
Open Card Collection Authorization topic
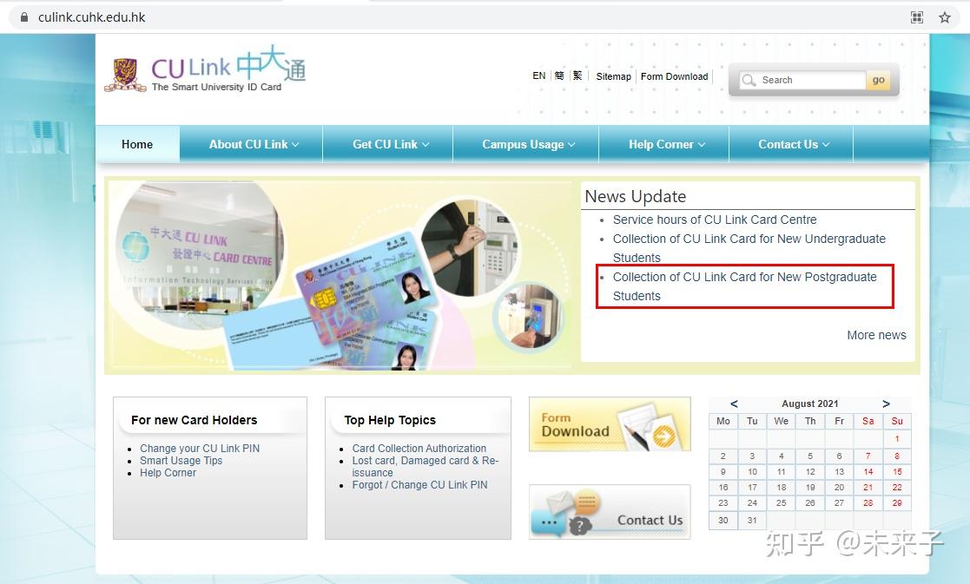419,448
